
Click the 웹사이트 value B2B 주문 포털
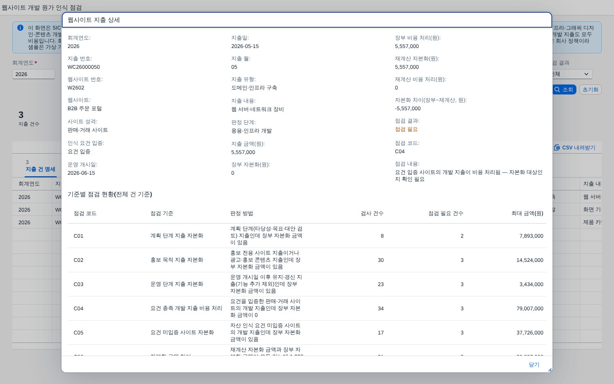pyautogui.click(x=85, y=108)
